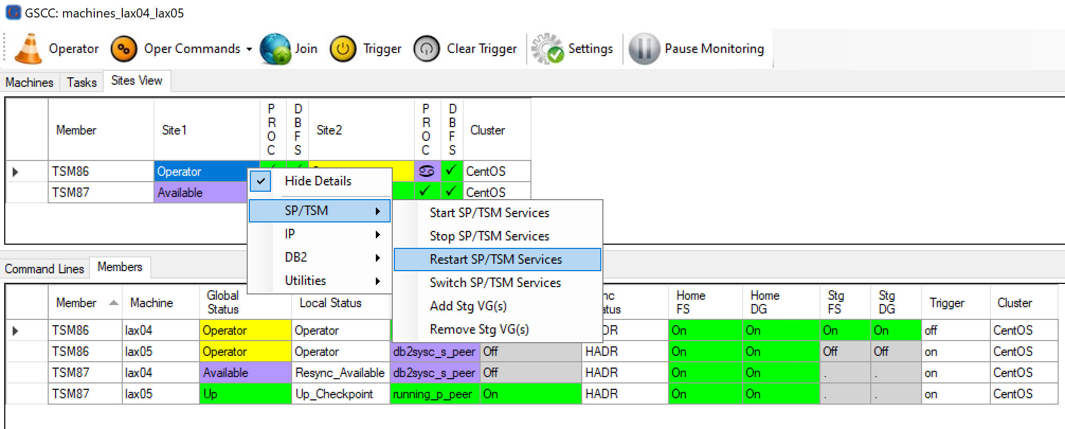Screen dimensions: 1065x429
Task: Click yellow Operator Global Status for TSM86 lax05
Action: pyautogui.click(x=245, y=352)
